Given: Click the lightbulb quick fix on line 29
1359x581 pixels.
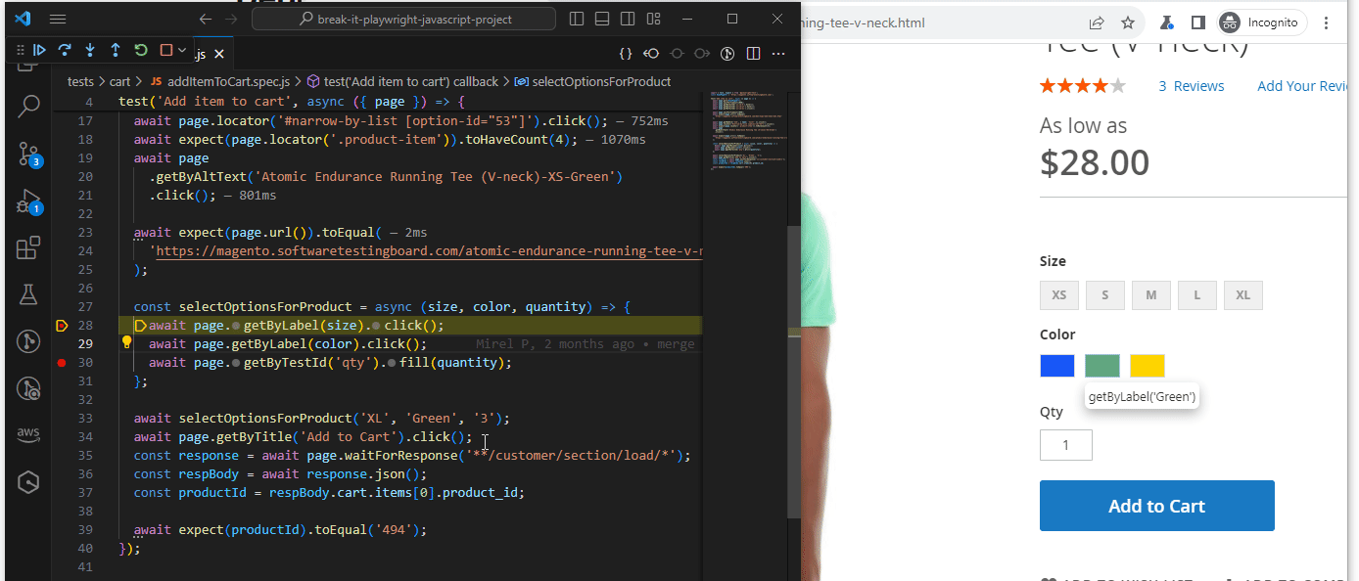Looking at the screenshot, I should [x=126, y=343].
